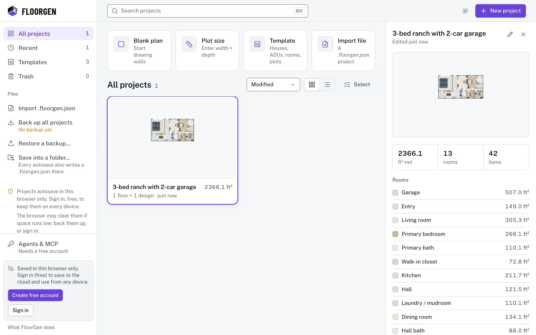Viewport: 536px width, 335px height.
Task: Click the Select projects button
Action: [x=357, y=85]
